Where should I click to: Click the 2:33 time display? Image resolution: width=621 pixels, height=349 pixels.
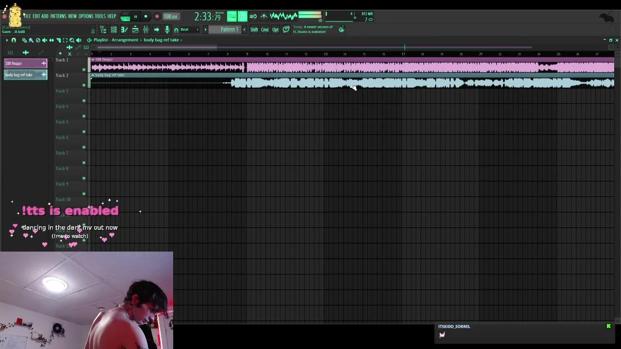click(207, 16)
